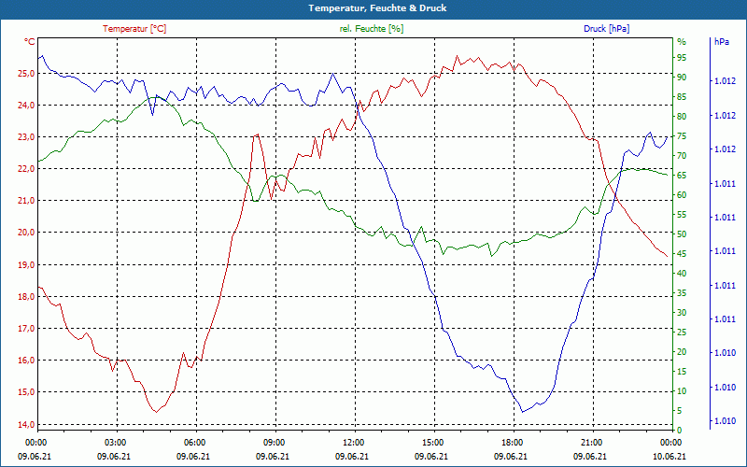Select the red "Temperatur [°C]" legend label
The image size is (747, 467).
click(x=134, y=29)
